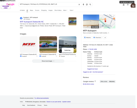The width and height of the screenshot is (137, 108).
Task: Click the Directions button
Action: point(97,37)
